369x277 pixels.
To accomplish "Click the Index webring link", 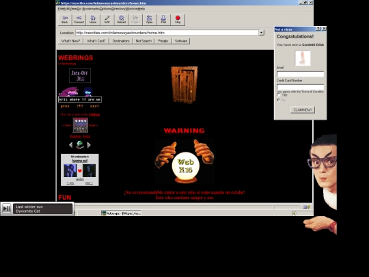I will (86, 136).
